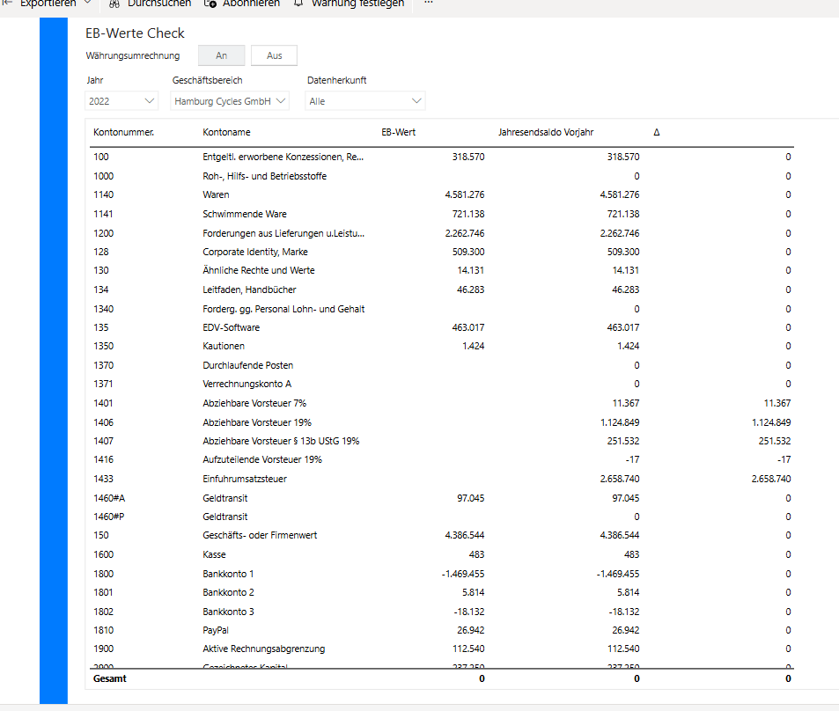The image size is (839, 711).
Task: Click account name EDV-Software
Action: pos(232,327)
